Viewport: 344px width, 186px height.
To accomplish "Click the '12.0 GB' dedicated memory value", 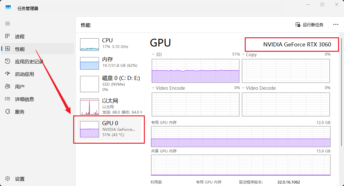I will pos(323,122).
